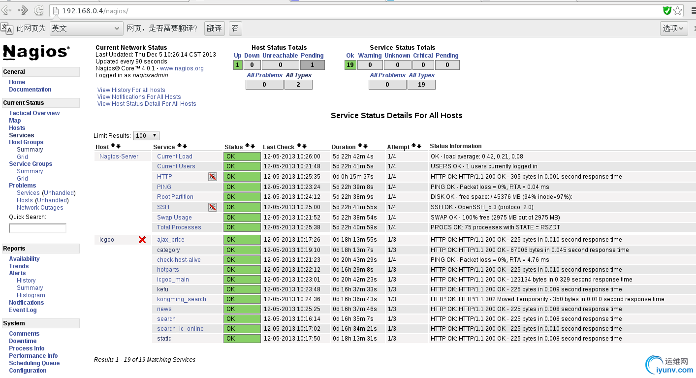Click the www.nagios.org link
696x378 pixels.
182,68
